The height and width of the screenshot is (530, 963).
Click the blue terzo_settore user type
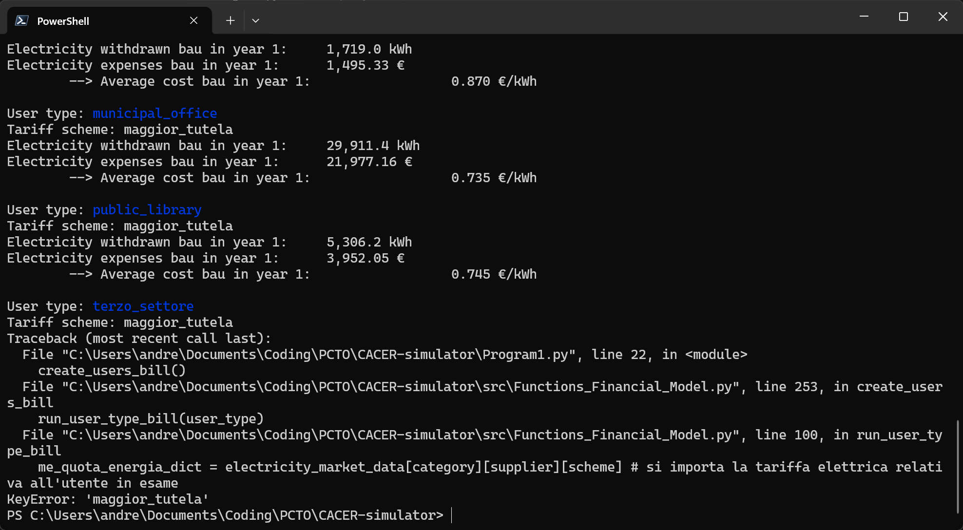click(143, 306)
